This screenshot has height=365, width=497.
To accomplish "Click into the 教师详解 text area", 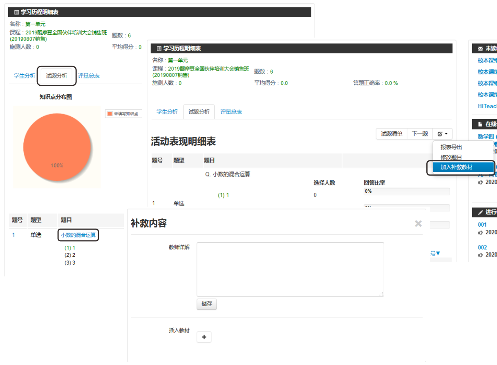I will tap(290, 269).
